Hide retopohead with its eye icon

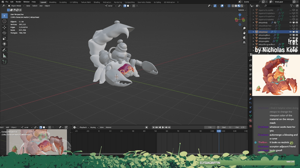pos(290,32)
